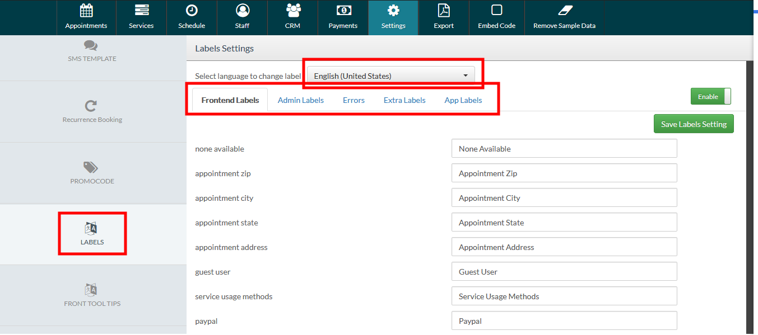Image resolution: width=758 pixels, height=335 pixels.
Task: Click the Appointment Zip label field
Action: 564,173
